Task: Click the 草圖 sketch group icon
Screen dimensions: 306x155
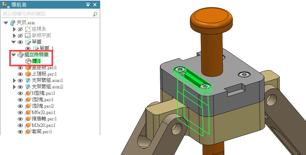Action: (28, 42)
